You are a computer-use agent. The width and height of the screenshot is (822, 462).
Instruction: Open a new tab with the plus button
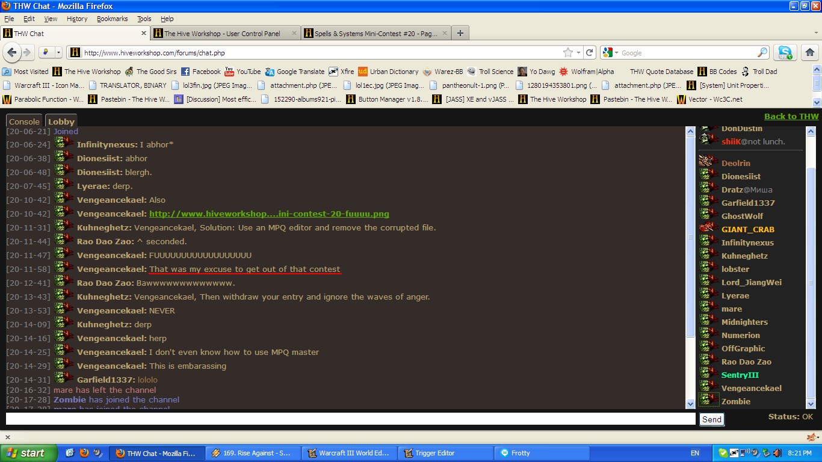tap(460, 33)
